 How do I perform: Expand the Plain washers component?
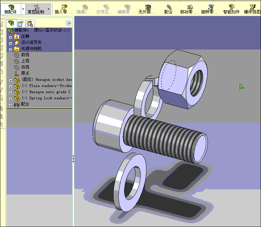[11, 87]
